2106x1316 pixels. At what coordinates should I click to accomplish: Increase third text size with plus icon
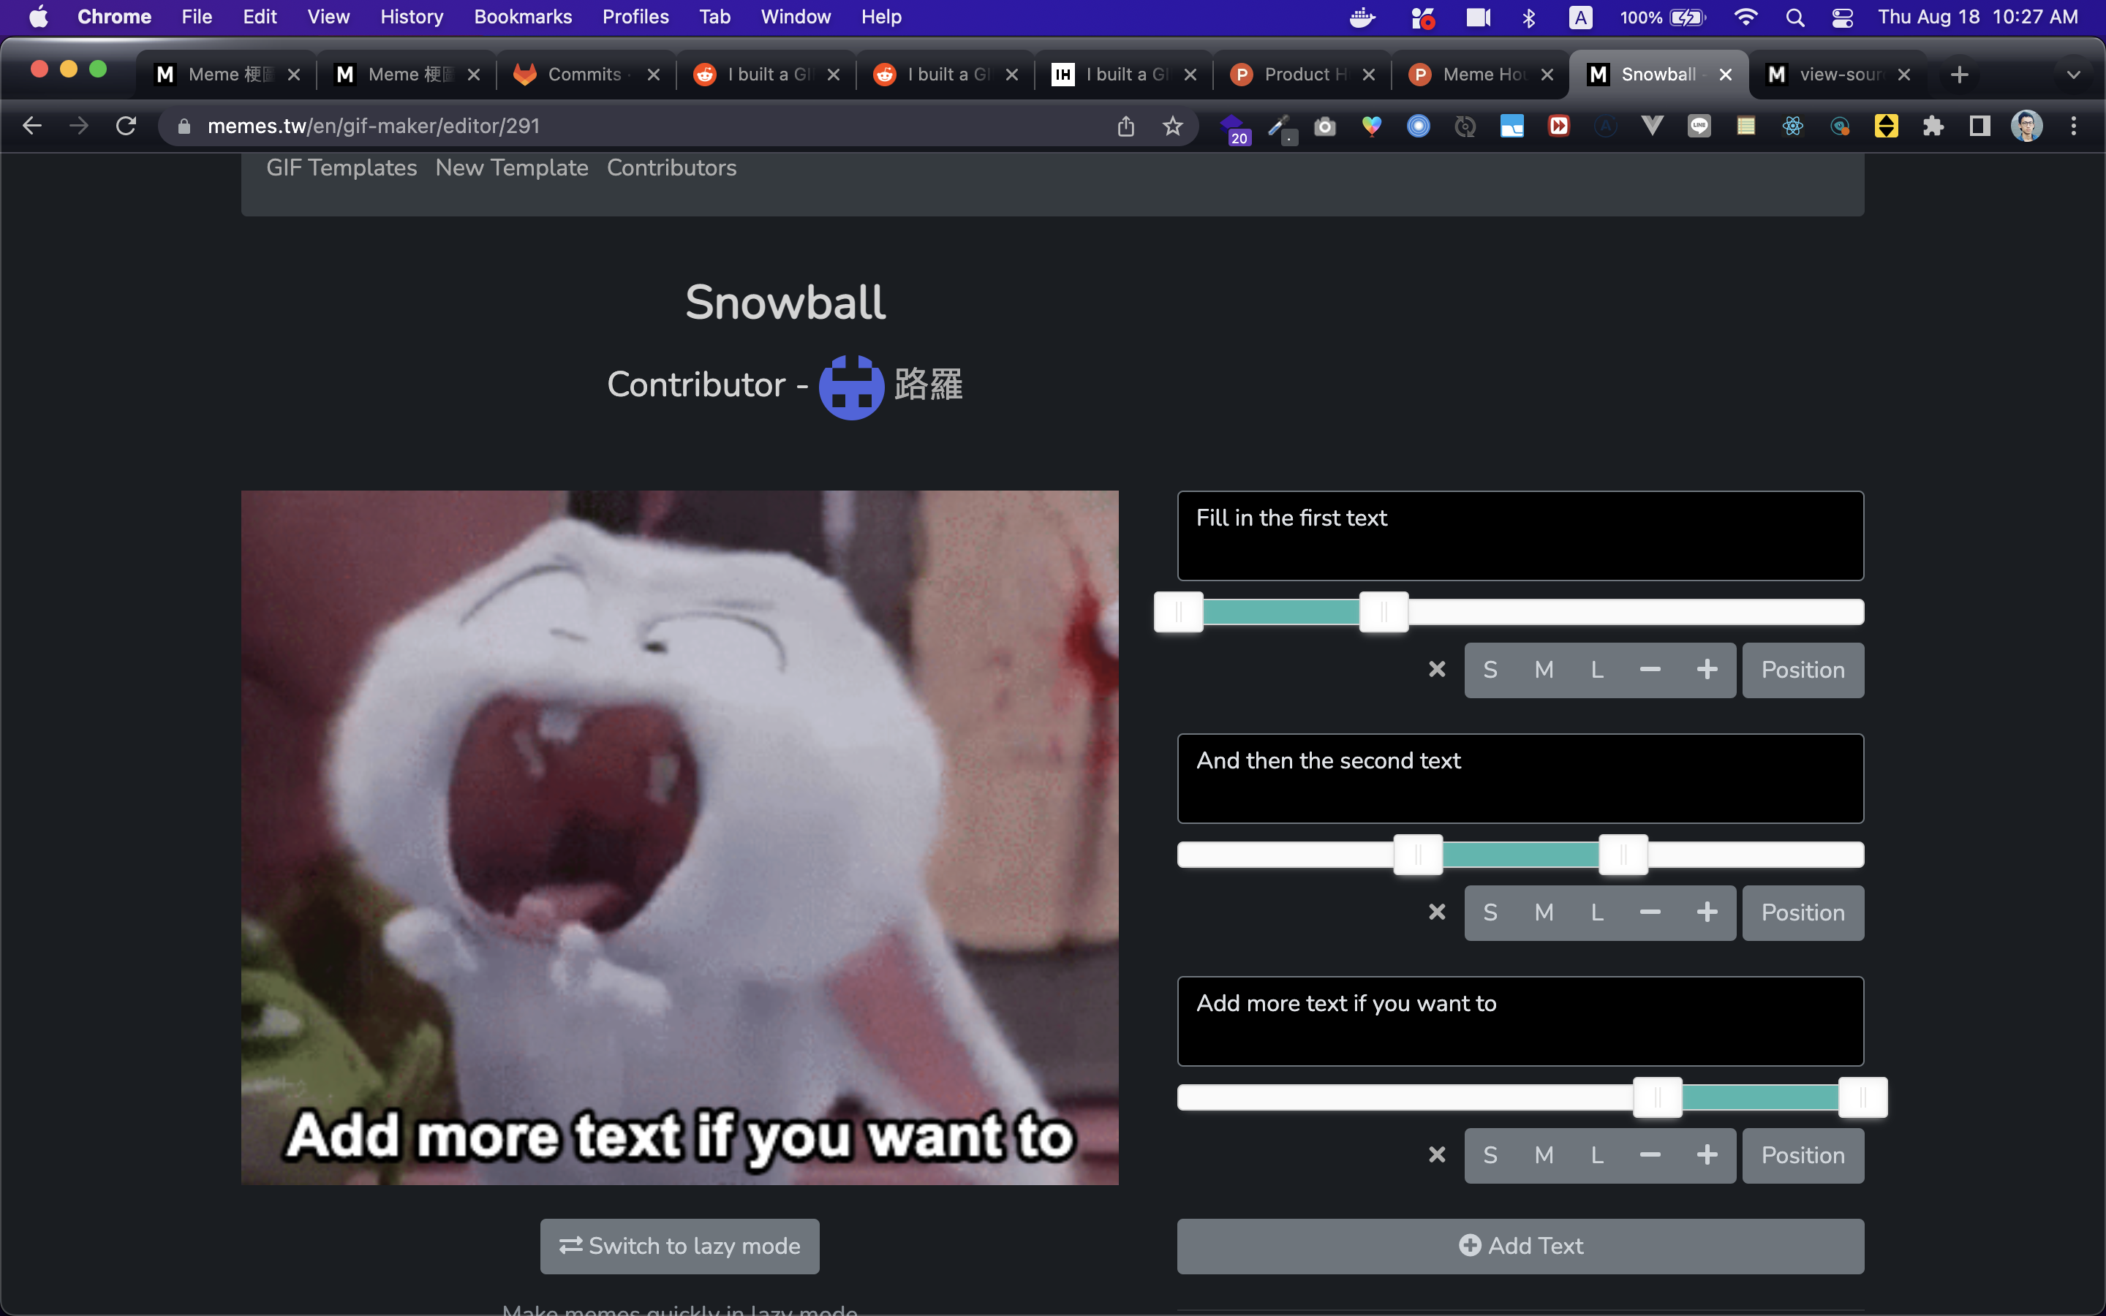coord(1707,1155)
